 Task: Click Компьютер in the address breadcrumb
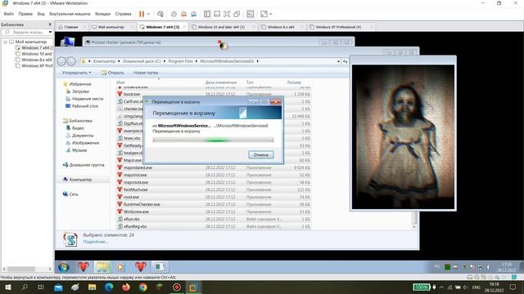pyautogui.click(x=104, y=61)
